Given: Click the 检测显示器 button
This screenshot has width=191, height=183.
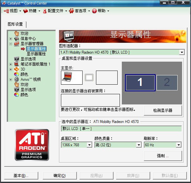Looking at the screenshot, I should 163,111.
